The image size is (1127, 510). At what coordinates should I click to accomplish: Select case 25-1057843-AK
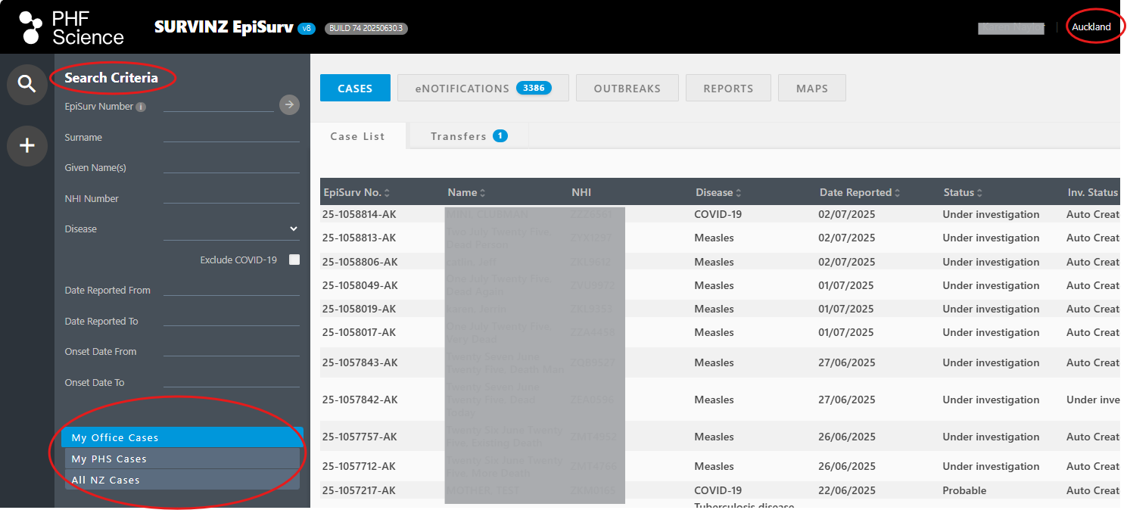(x=360, y=363)
